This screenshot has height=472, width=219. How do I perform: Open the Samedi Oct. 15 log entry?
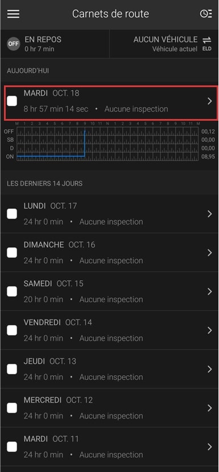pyautogui.click(x=109, y=292)
